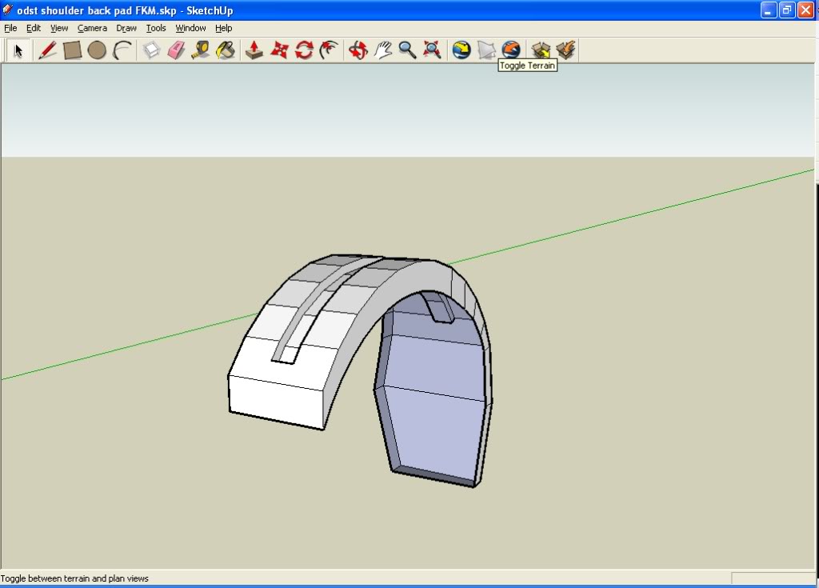Image resolution: width=819 pixels, height=588 pixels.
Task: Select the Orbit camera tool
Action: click(x=358, y=50)
